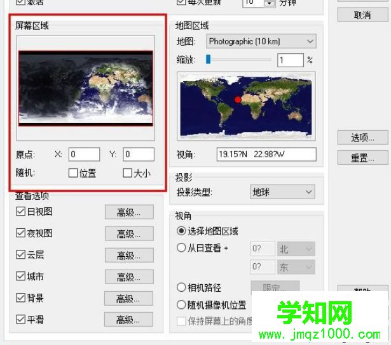Image resolution: width=391 pixels, height=345 pixels.
Task: Select the 从日查看 radio option
Action: 181,248
